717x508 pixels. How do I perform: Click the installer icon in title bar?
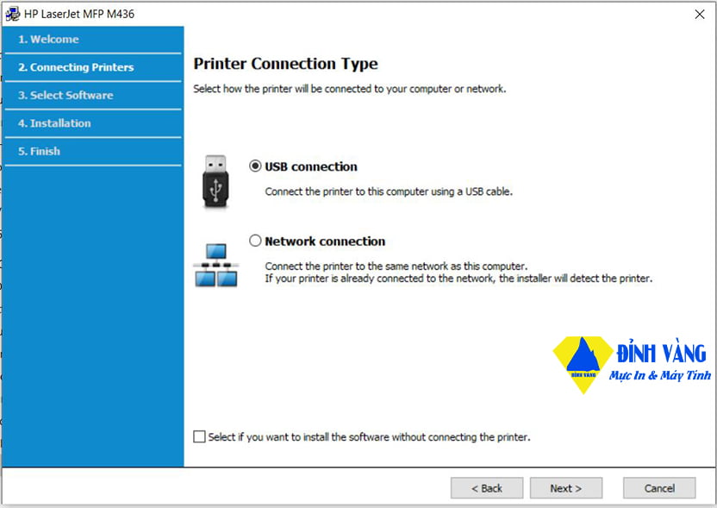(x=12, y=14)
